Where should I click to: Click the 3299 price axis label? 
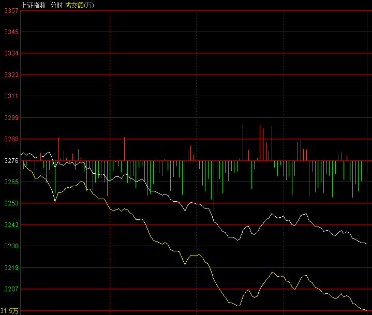[x=11, y=117]
